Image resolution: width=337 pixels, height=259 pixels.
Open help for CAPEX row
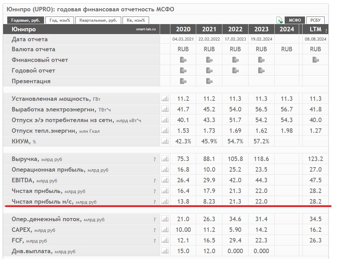(x=155, y=230)
